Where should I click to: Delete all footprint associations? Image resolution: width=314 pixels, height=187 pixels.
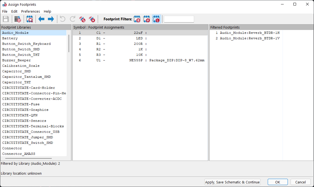coord(92,19)
